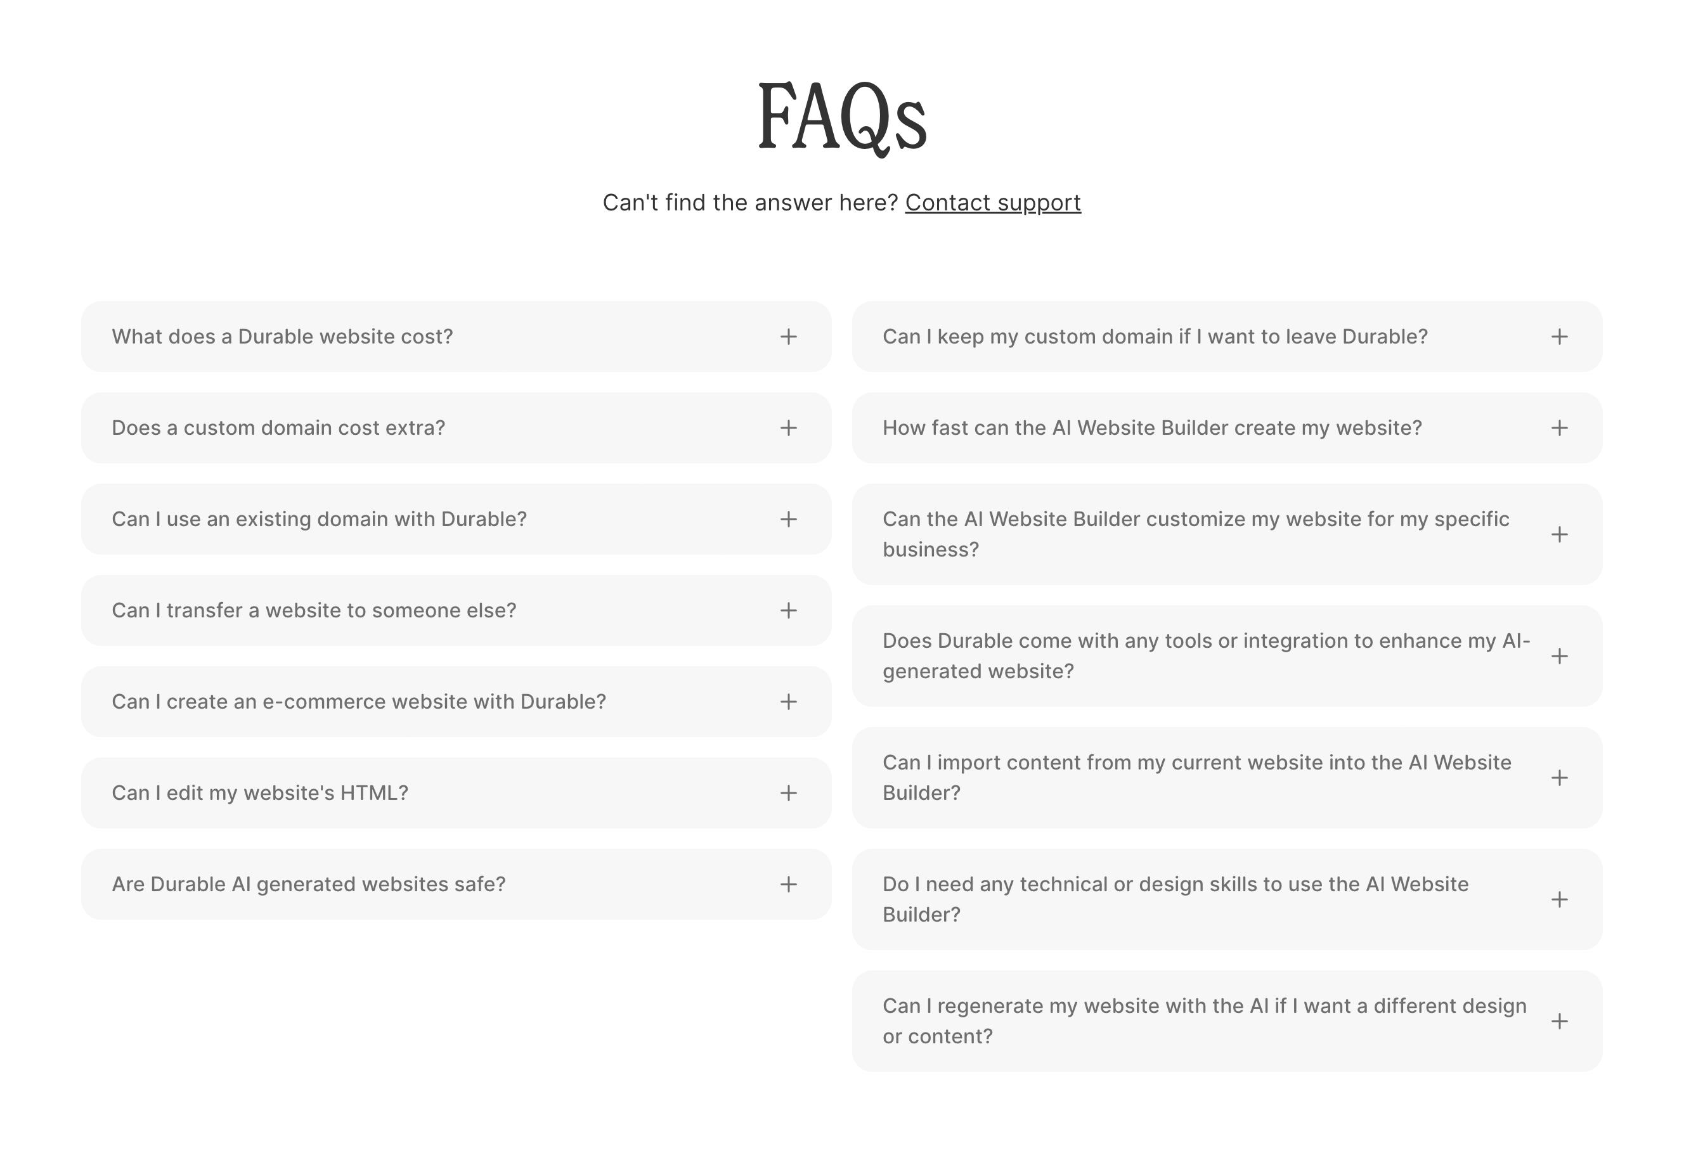The image size is (1684, 1153).
Task: Select 'What does a Durable website cost?' text
Action: coord(282,337)
